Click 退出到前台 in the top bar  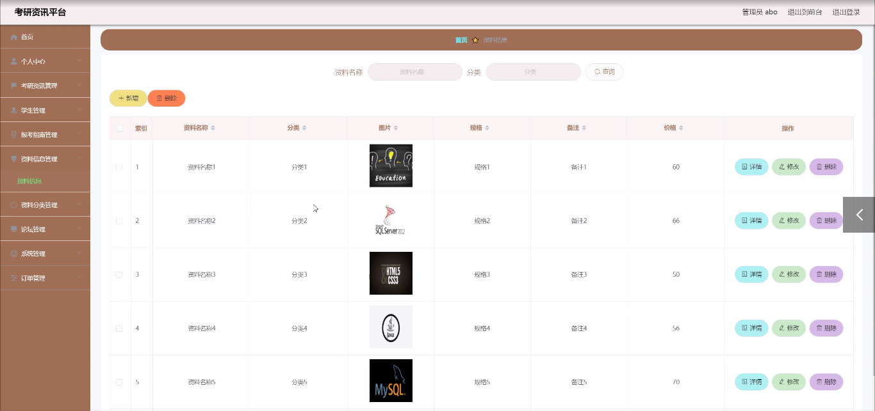[x=805, y=12]
